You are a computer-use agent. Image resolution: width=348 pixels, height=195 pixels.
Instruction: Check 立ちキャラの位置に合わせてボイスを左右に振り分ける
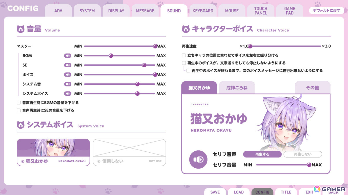coord(184,55)
